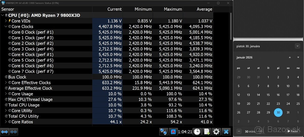
Task: Click the Sensor column header
Action: [x=46, y=9]
